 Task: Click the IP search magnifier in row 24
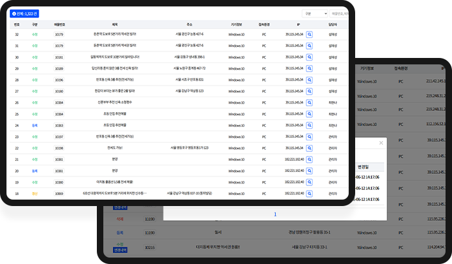309,126
